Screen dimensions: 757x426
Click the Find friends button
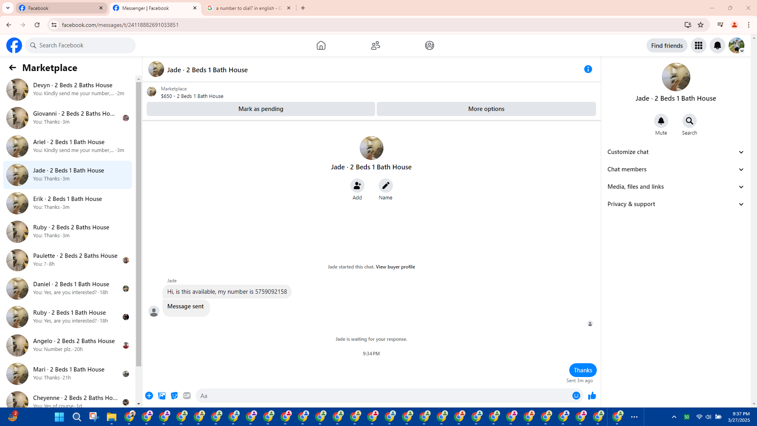[x=667, y=45]
